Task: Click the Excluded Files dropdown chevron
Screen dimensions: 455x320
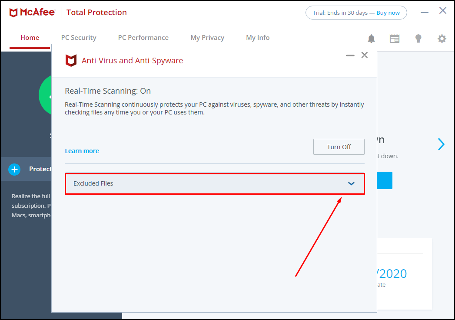Action: [351, 183]
